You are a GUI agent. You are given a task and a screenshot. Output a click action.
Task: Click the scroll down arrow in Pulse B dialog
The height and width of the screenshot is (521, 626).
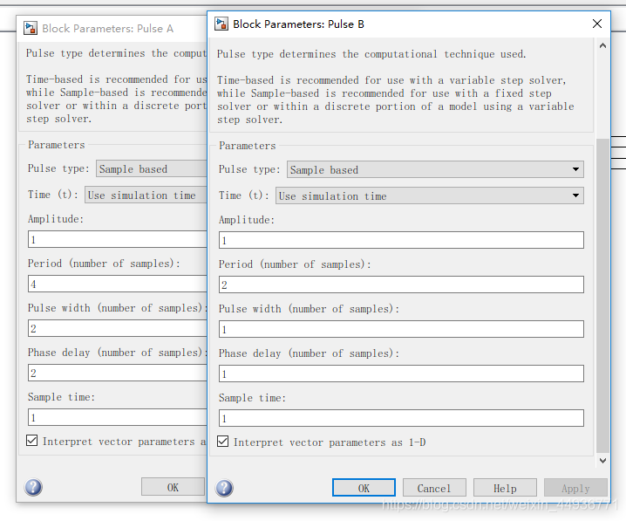602,460
